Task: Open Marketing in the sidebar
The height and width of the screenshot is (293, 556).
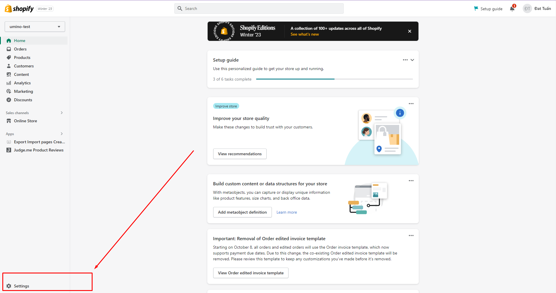Action: 35,91
